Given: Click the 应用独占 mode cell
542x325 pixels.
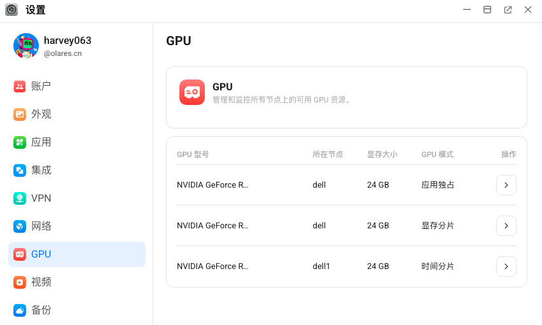Looking at the screenshot, I should 438,185.
